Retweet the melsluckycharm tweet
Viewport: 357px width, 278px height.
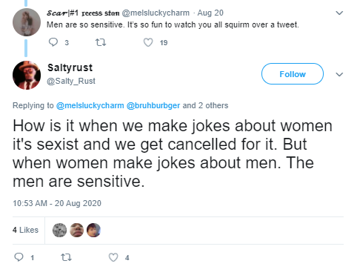101,43
